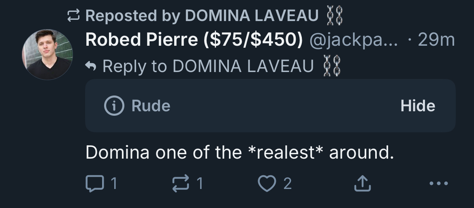Open Robed Pierre's profile picture
Viewport: 474px width, 208px height.
47,54
